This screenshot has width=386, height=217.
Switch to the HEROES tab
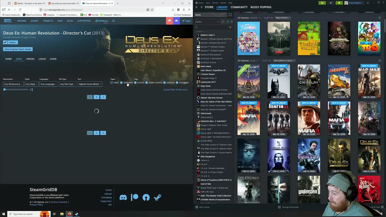[30, 59]
